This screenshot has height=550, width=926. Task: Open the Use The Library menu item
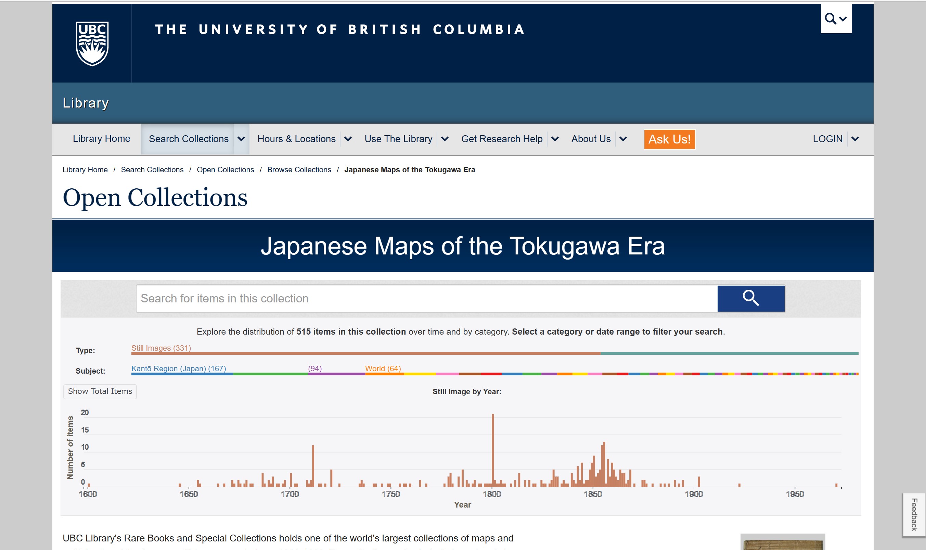(398, 139)
